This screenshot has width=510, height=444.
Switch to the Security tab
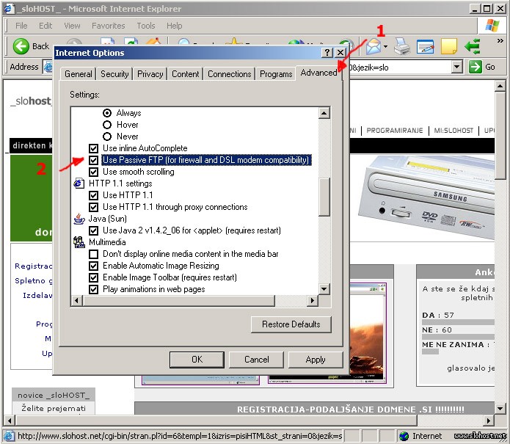click(114, 74)
